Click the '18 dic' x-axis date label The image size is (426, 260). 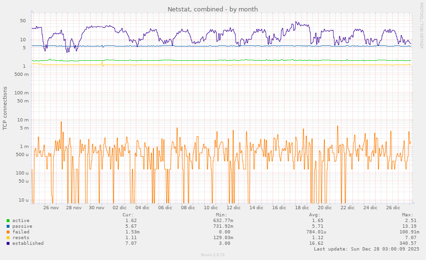pyautogui.click(x=302, y=208)
